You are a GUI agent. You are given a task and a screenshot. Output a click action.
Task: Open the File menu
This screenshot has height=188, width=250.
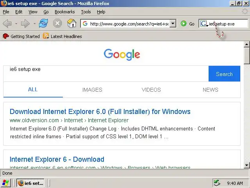point(6,12)
